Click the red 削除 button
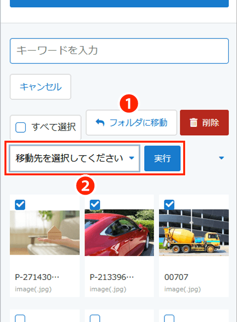The image size is (237, 322). click(204, 122)
